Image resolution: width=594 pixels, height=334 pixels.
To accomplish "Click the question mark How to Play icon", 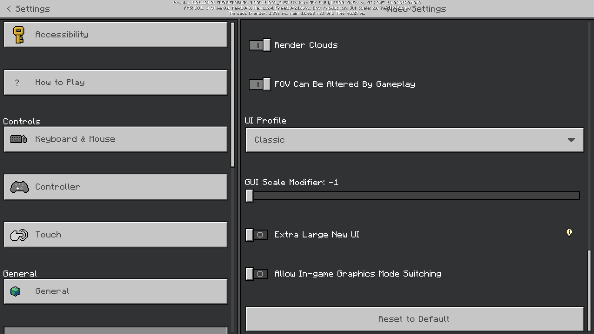I will tap(17, 83).
